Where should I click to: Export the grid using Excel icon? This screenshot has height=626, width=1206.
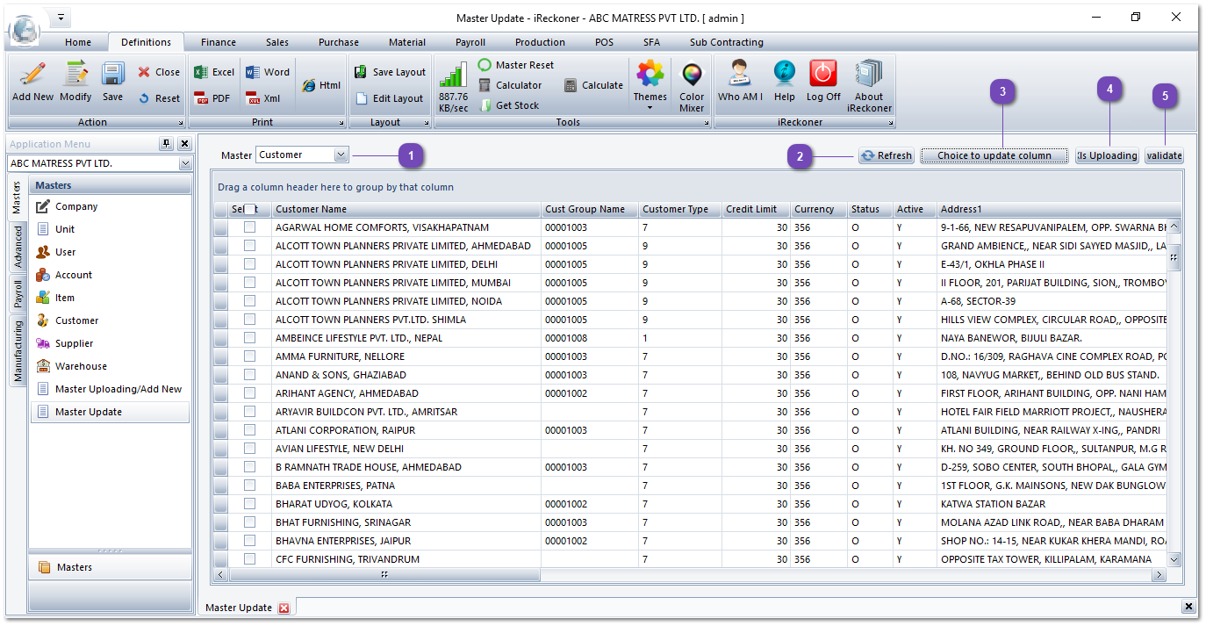214,72
